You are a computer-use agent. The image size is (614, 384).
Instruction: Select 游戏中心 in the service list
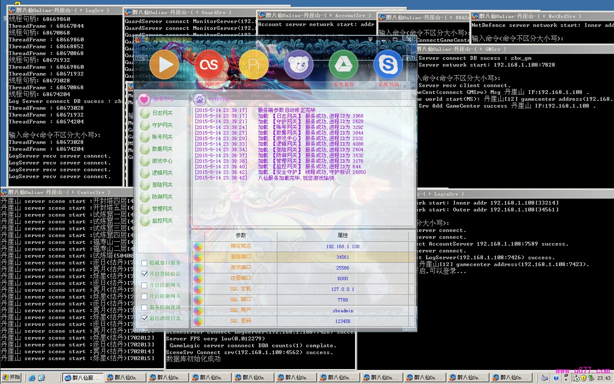pos(162,161)
